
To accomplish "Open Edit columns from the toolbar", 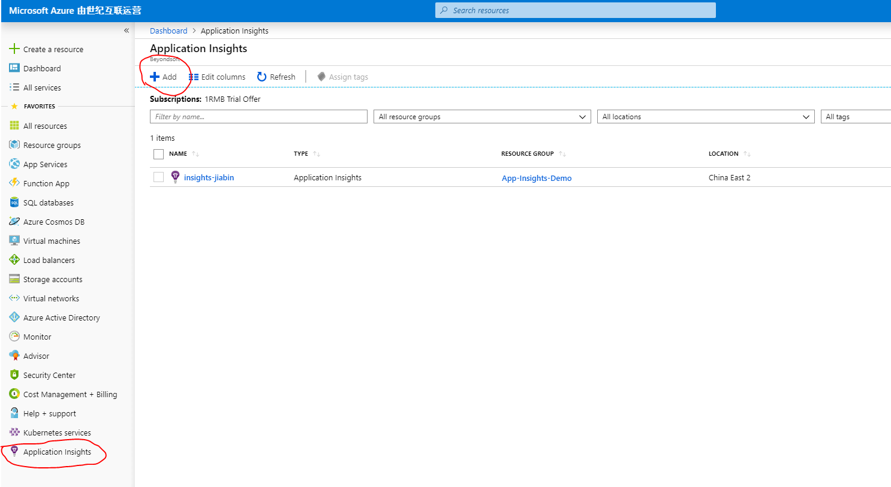I will (x=217, y=77).
